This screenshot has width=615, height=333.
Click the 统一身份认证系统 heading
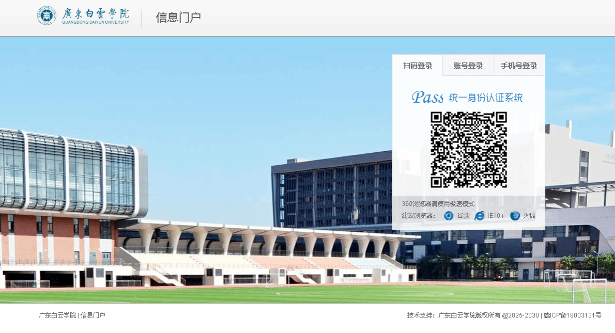485,98
